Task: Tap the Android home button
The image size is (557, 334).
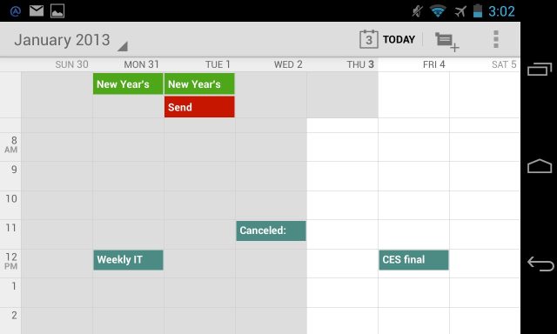Action: [x=540, y=166]
